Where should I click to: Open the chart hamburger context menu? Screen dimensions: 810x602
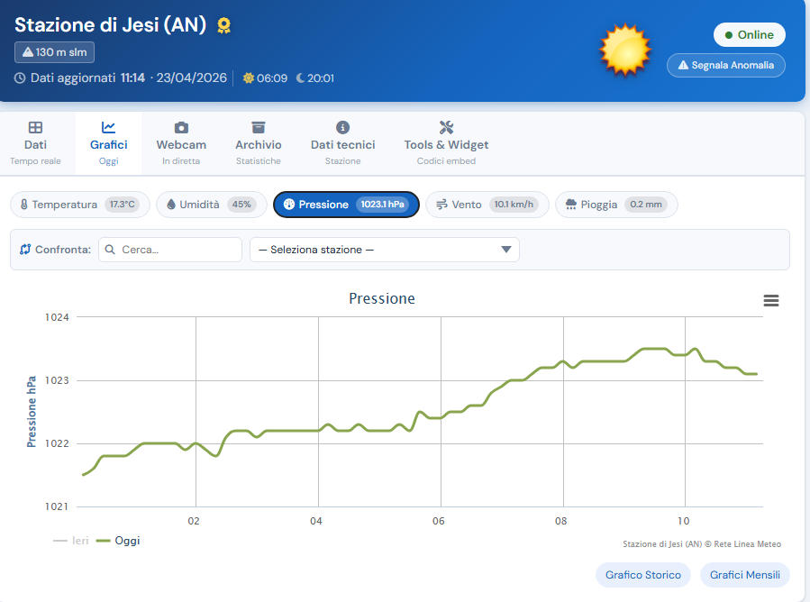click(x=770, y=301)
